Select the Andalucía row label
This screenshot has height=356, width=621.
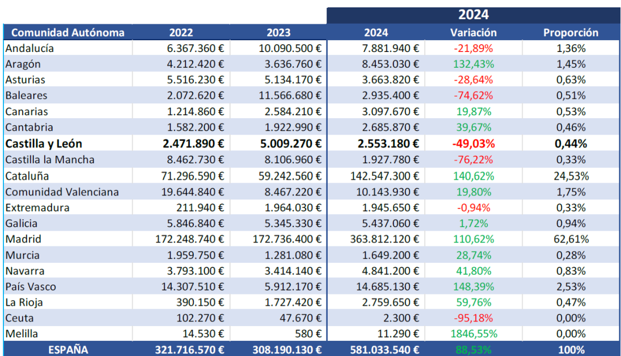click(30, 49)
